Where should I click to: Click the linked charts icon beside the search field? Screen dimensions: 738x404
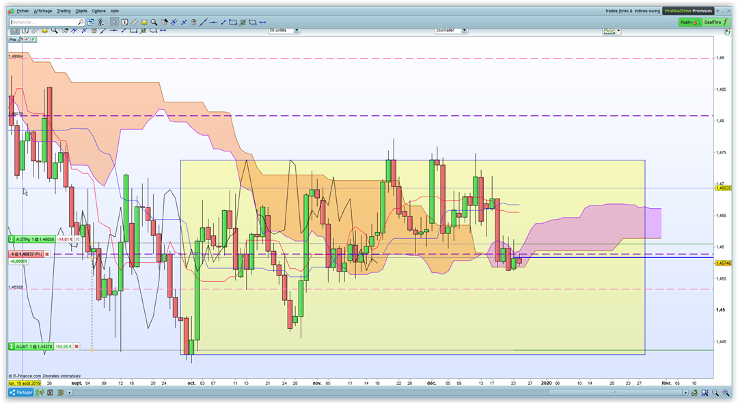(100, 22)
